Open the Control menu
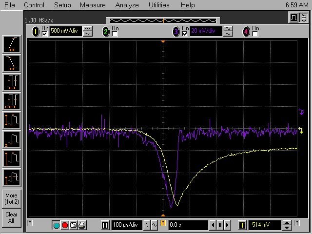Image resolution: width=312 pixels, height=234 pixels. point(34,5)
